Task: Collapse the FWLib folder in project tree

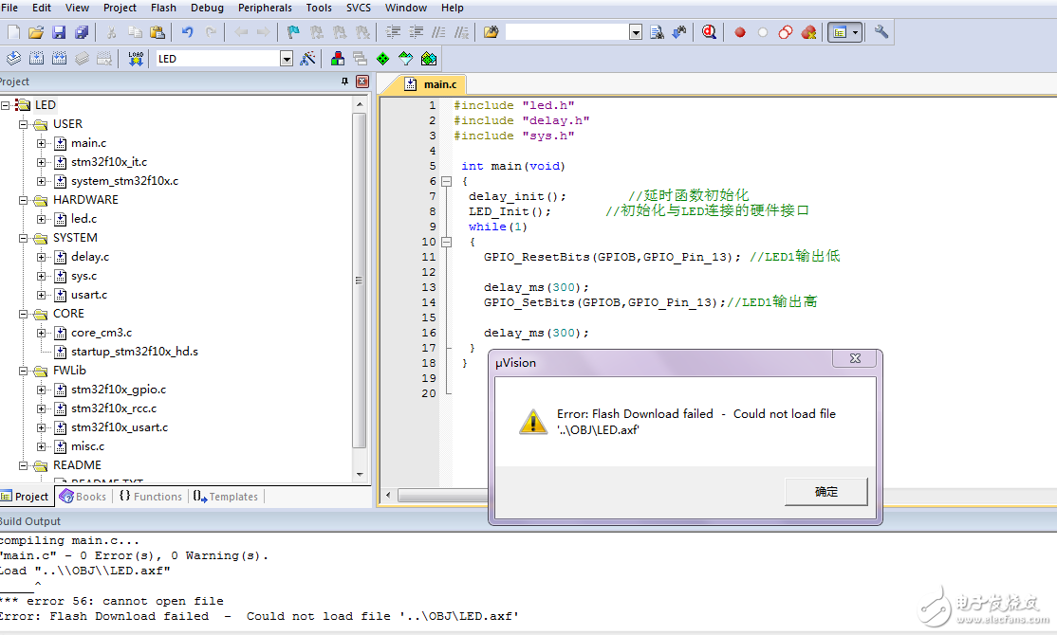Action: (x=24, y=371)
